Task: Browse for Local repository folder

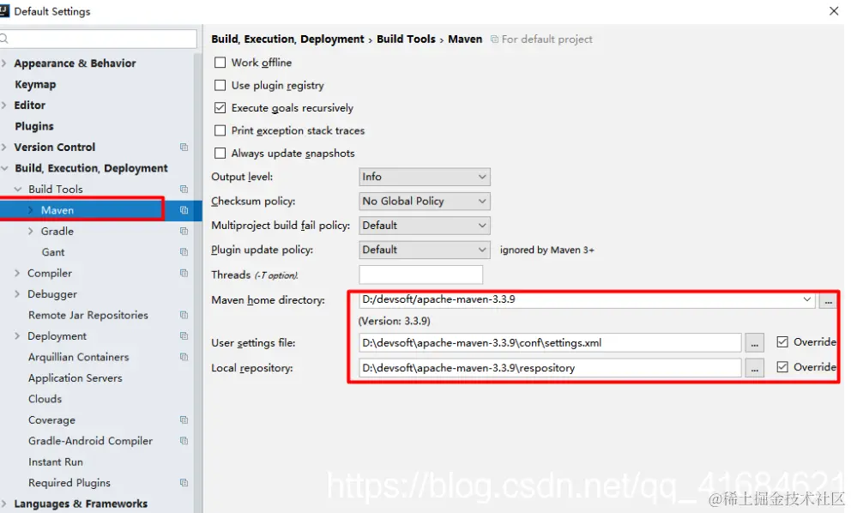Action: [x=754, y=368]
